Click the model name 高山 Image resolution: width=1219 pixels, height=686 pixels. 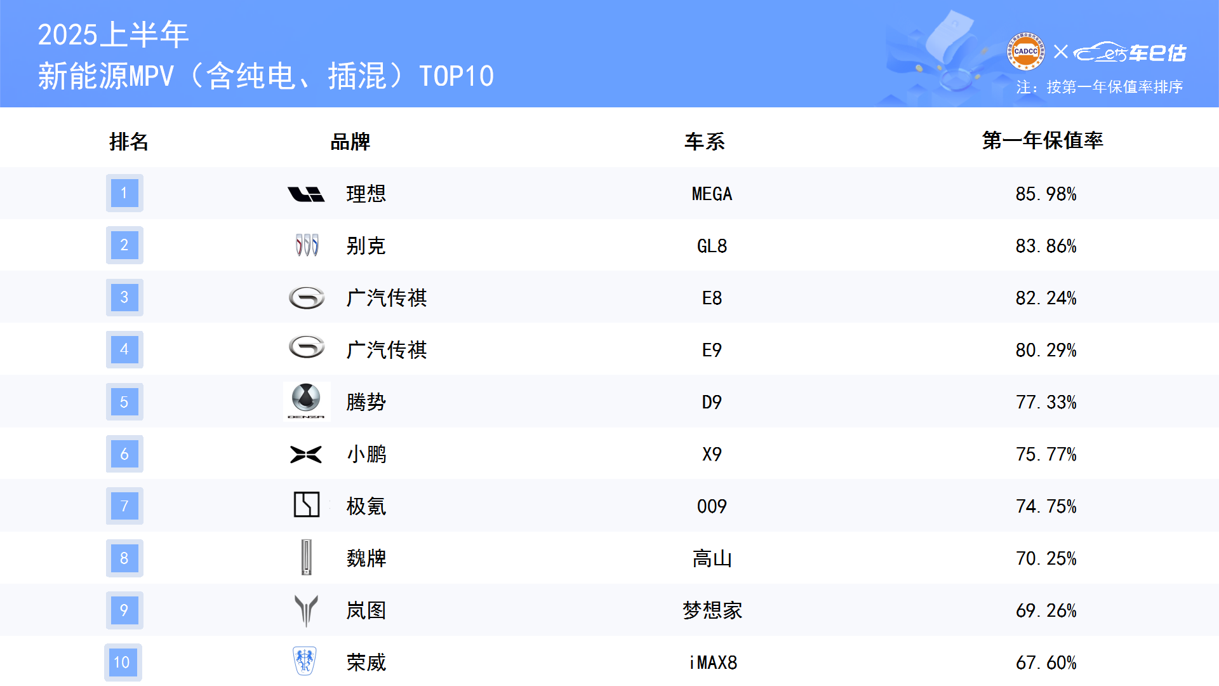[712, 558]
